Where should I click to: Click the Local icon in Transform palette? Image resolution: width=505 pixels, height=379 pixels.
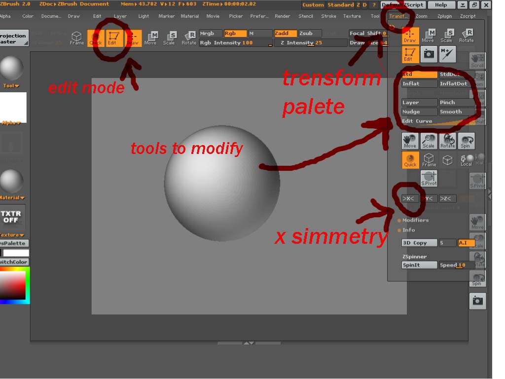(x=466, y=159)
